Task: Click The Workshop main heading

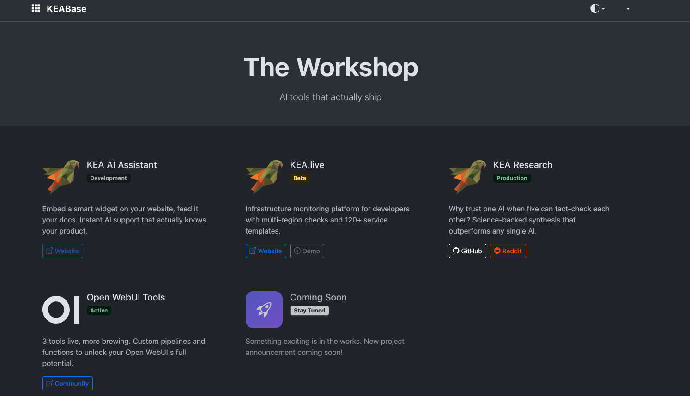Action: click(331, 67)
